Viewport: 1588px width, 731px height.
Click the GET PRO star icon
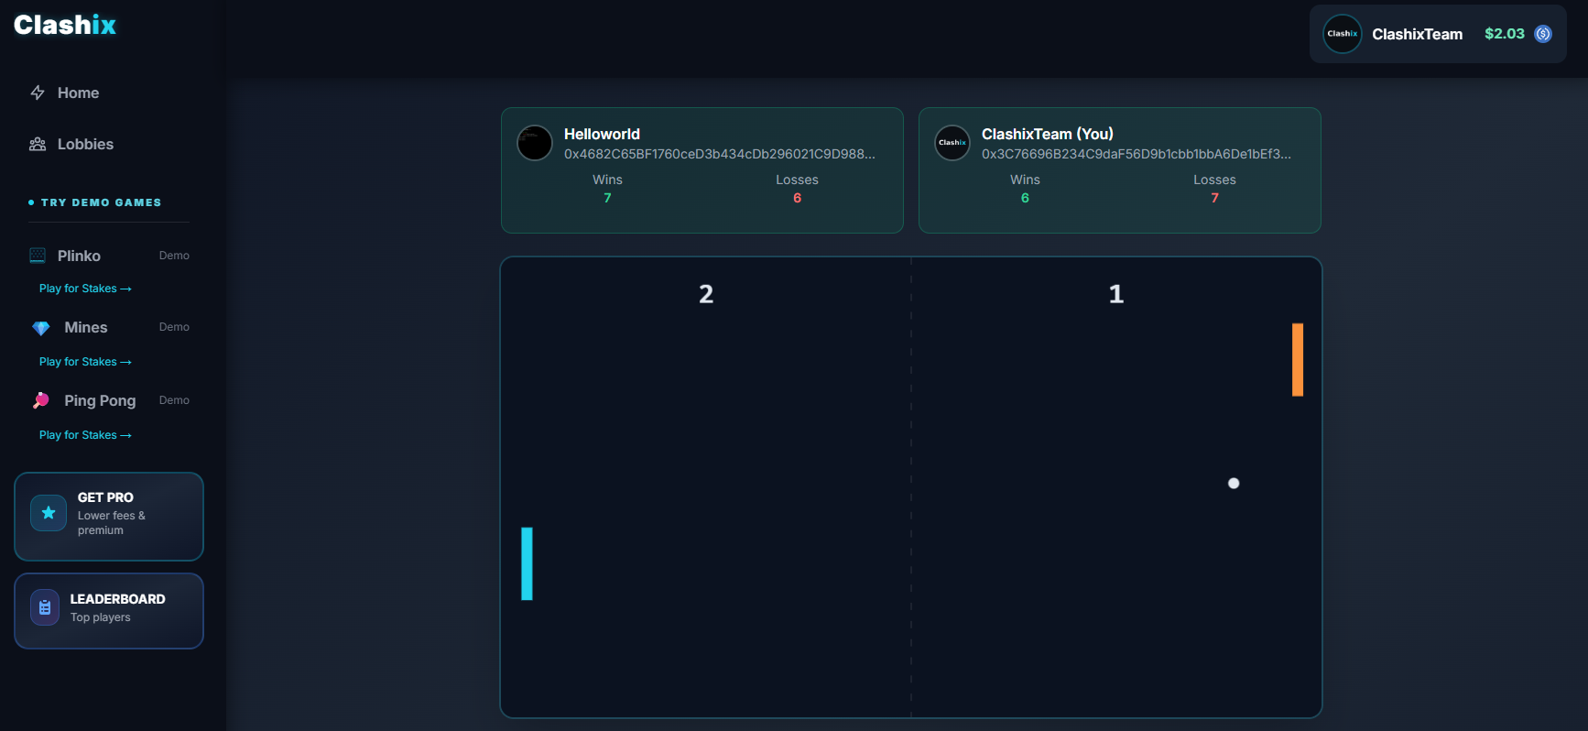(49, 513)
